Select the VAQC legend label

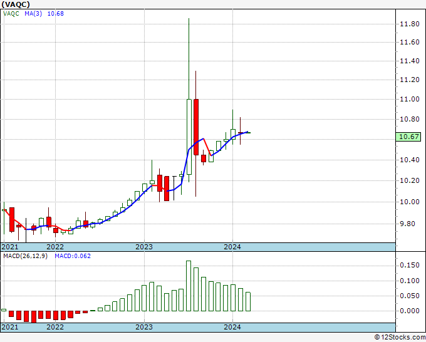pos(11,13)
